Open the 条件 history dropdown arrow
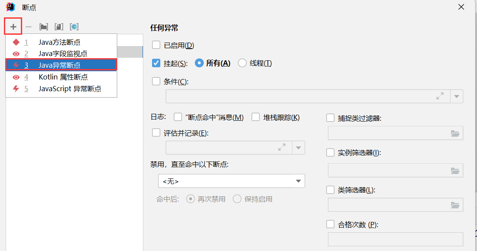 (456, 96)
